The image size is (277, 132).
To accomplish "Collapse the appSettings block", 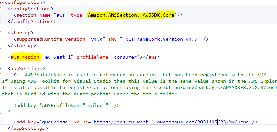I will (1, 68).
